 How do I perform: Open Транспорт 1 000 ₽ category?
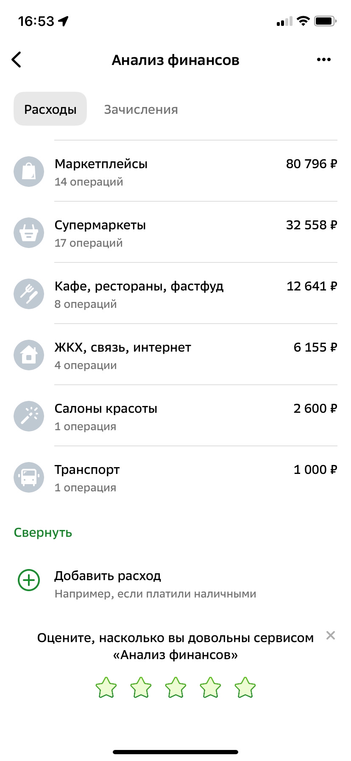click(195, 477)
